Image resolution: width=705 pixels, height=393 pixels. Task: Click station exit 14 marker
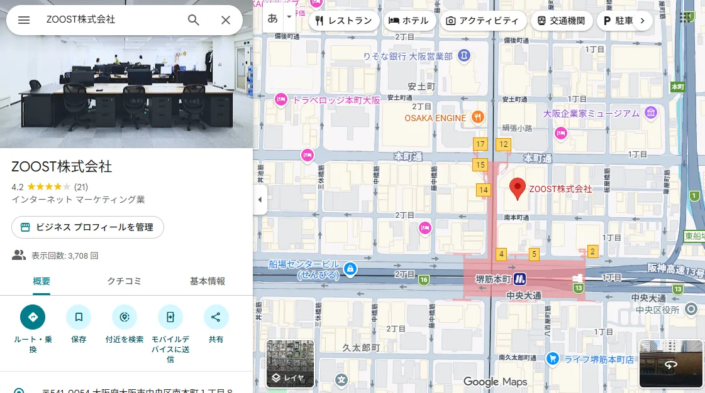(x=484, y=190)
